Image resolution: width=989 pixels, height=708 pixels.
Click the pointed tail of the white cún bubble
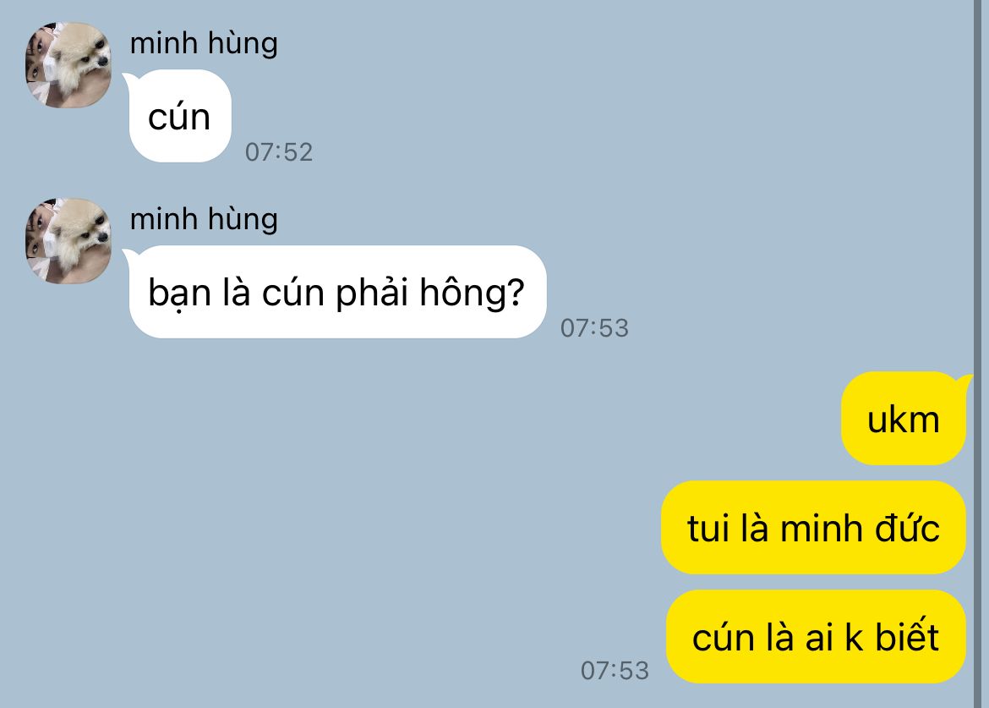coord(128,79)
